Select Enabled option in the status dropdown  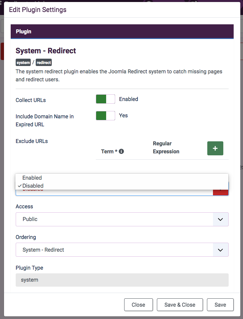click(122, 178)
